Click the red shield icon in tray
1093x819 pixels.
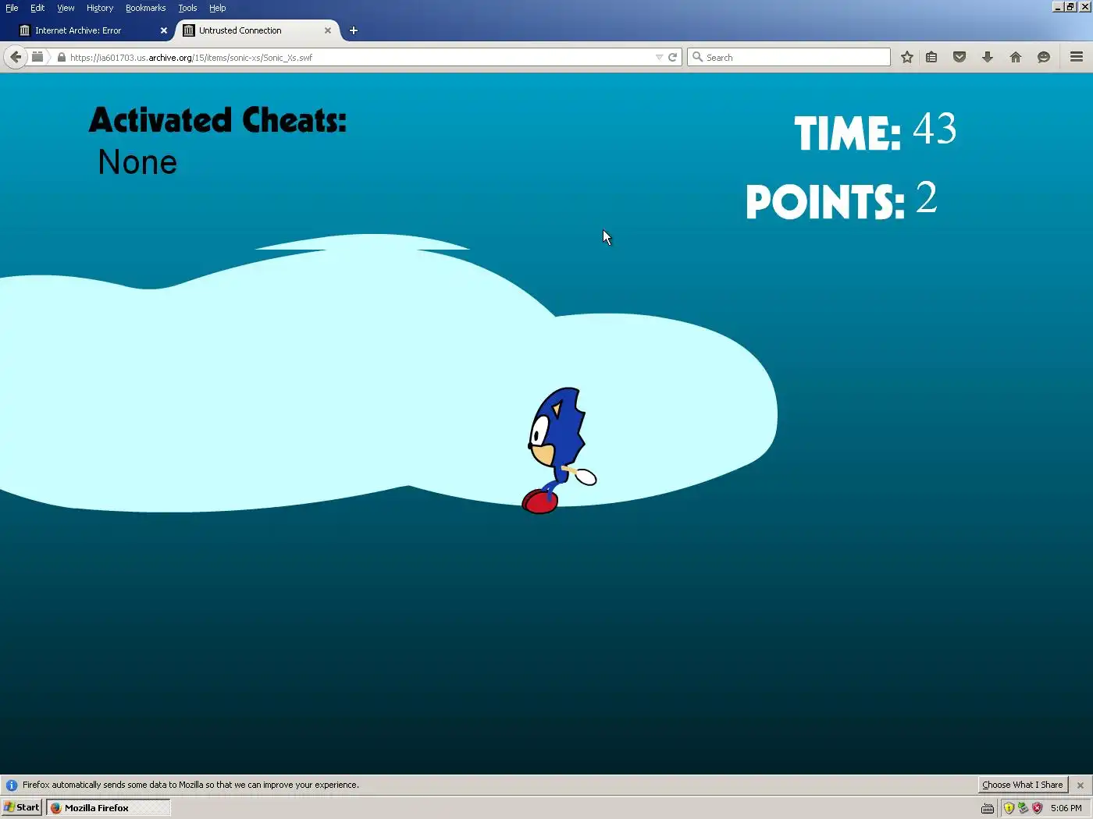click(1038, 808)
